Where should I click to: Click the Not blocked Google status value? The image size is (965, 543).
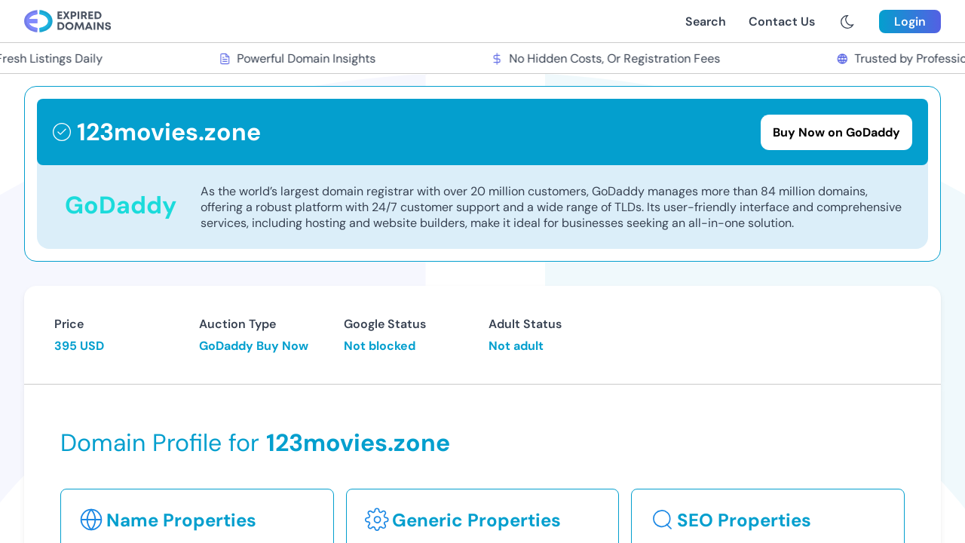click(379, 346)
